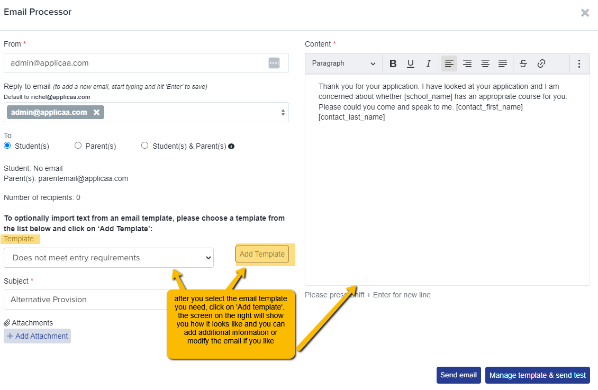Open the Paragraph style dropdown
The height and width of the screenshot is (390, 598).
(x=343, y=64)
